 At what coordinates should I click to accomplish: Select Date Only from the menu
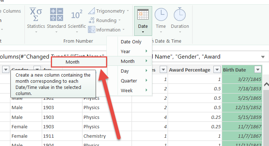(x=131, y=42)
